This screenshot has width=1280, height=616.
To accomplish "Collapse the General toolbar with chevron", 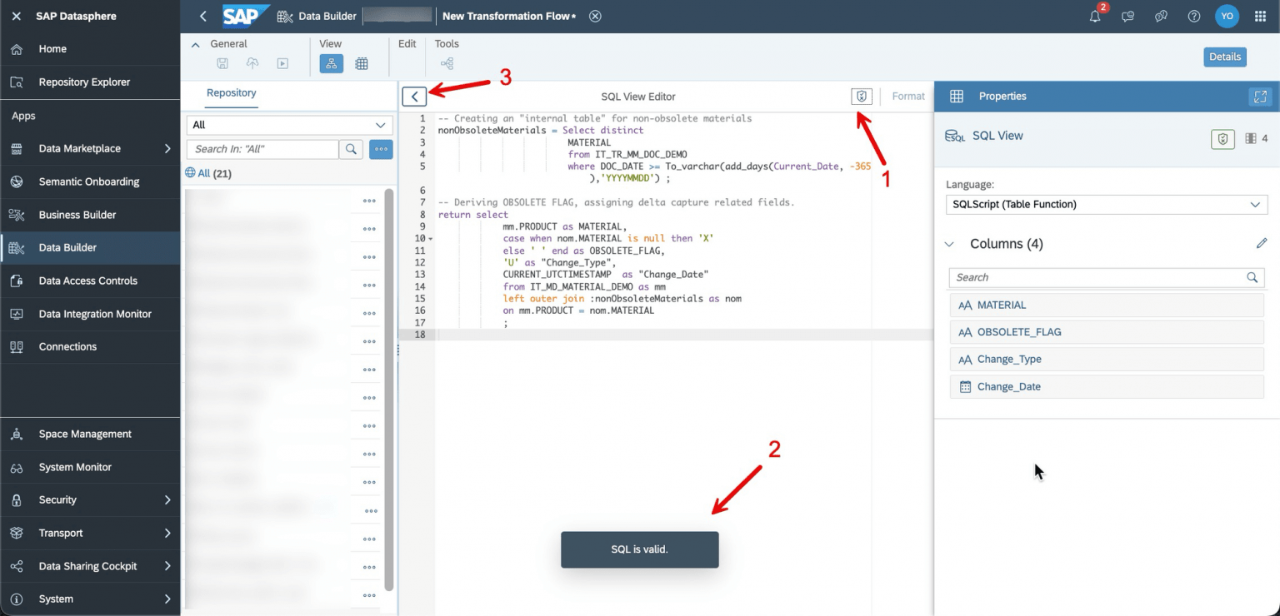I will point(196,45).
